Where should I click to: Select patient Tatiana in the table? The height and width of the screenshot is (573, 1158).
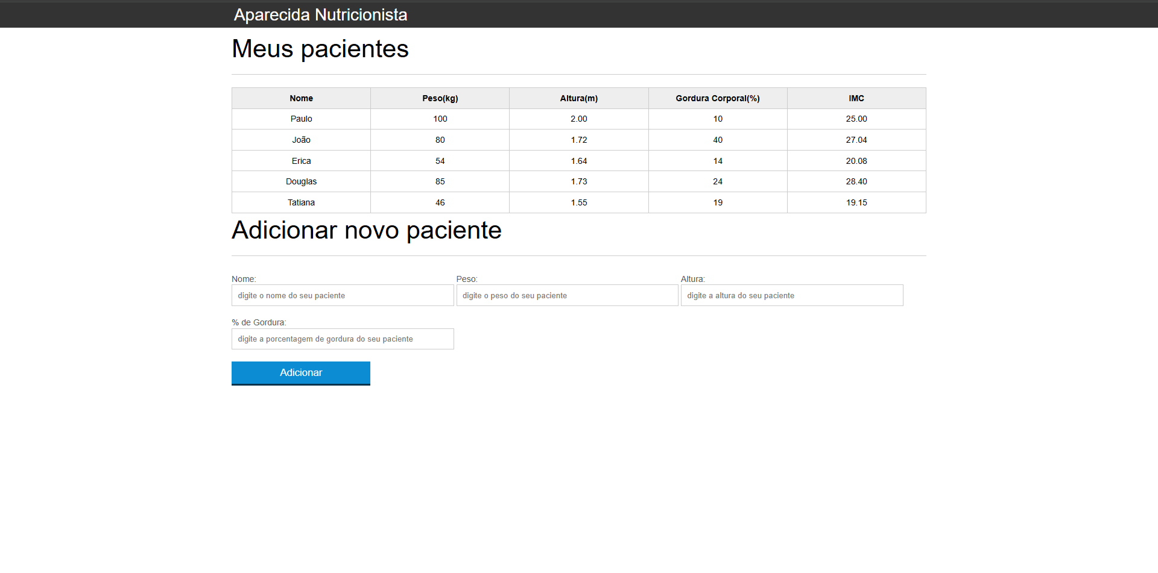tap(301, 202)
